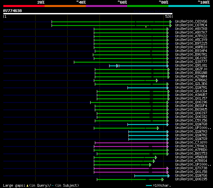Select the UniRef100_Q06I97 label
213x188 pixels.
[x=191, y=113]
